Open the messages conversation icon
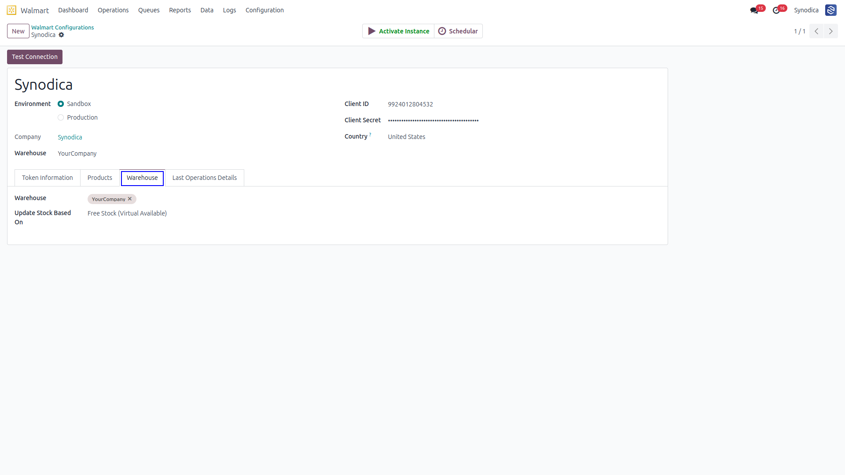This screenshot has height=475, width=845. (754, 10)
